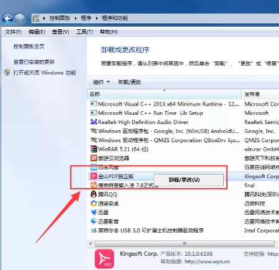This screenshot has width=279, height=270.
Task: Select Realtek High Definition Audio Driver entry
Action: tap(143, 122)
